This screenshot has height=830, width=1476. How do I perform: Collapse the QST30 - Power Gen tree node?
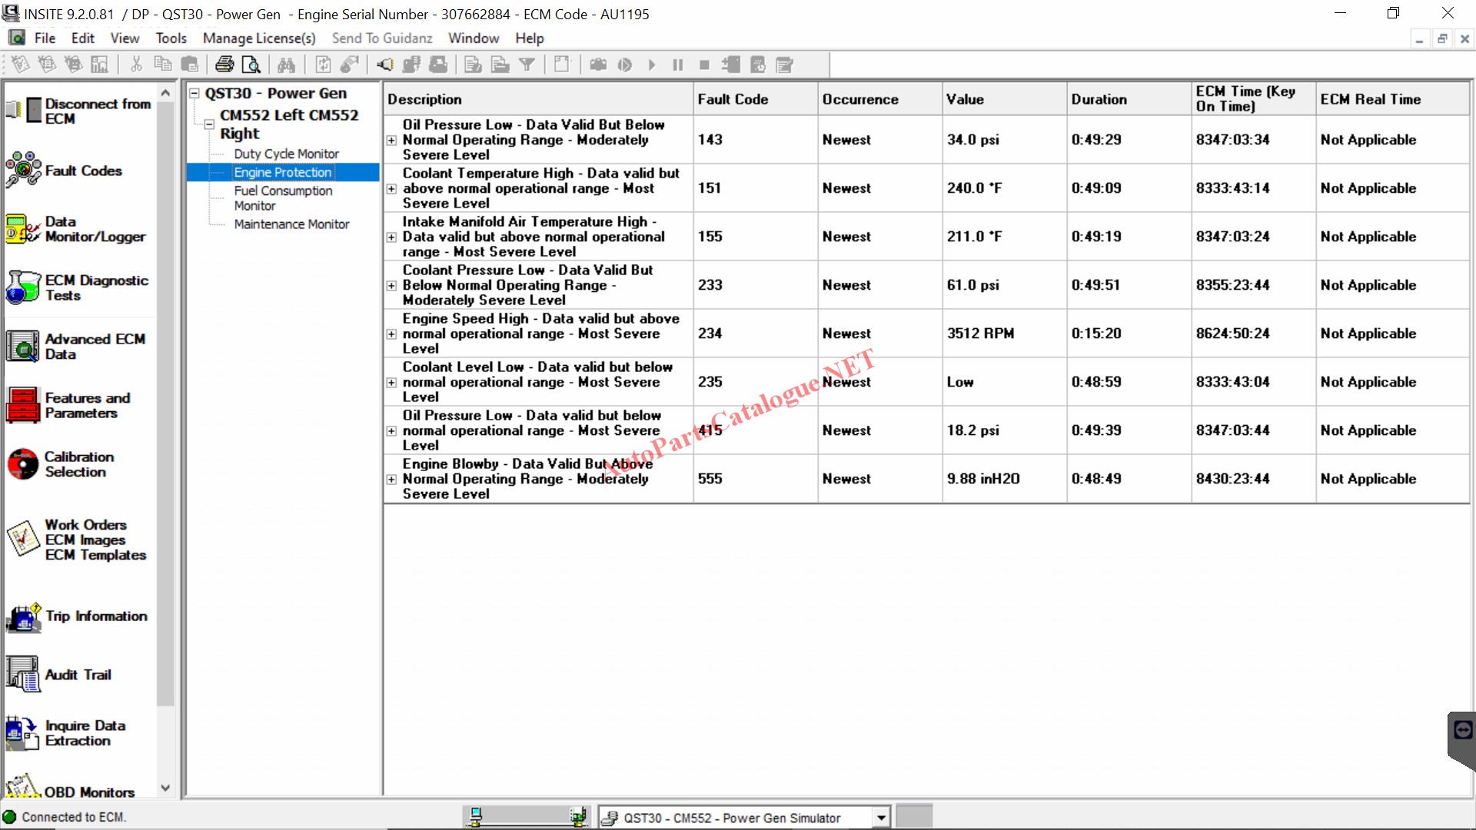click(194, 93)
